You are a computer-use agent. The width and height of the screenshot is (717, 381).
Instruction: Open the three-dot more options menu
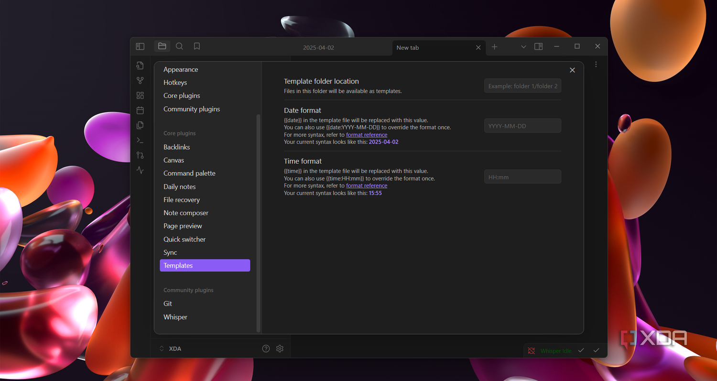tap(596, 64)
